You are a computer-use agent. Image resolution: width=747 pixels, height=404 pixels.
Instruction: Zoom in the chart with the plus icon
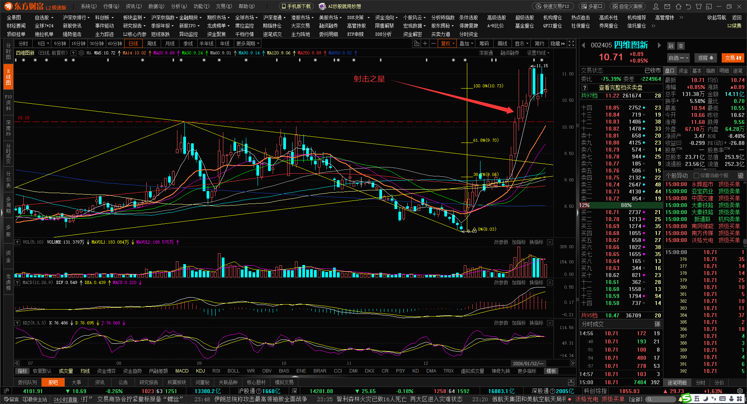(425, 44)
